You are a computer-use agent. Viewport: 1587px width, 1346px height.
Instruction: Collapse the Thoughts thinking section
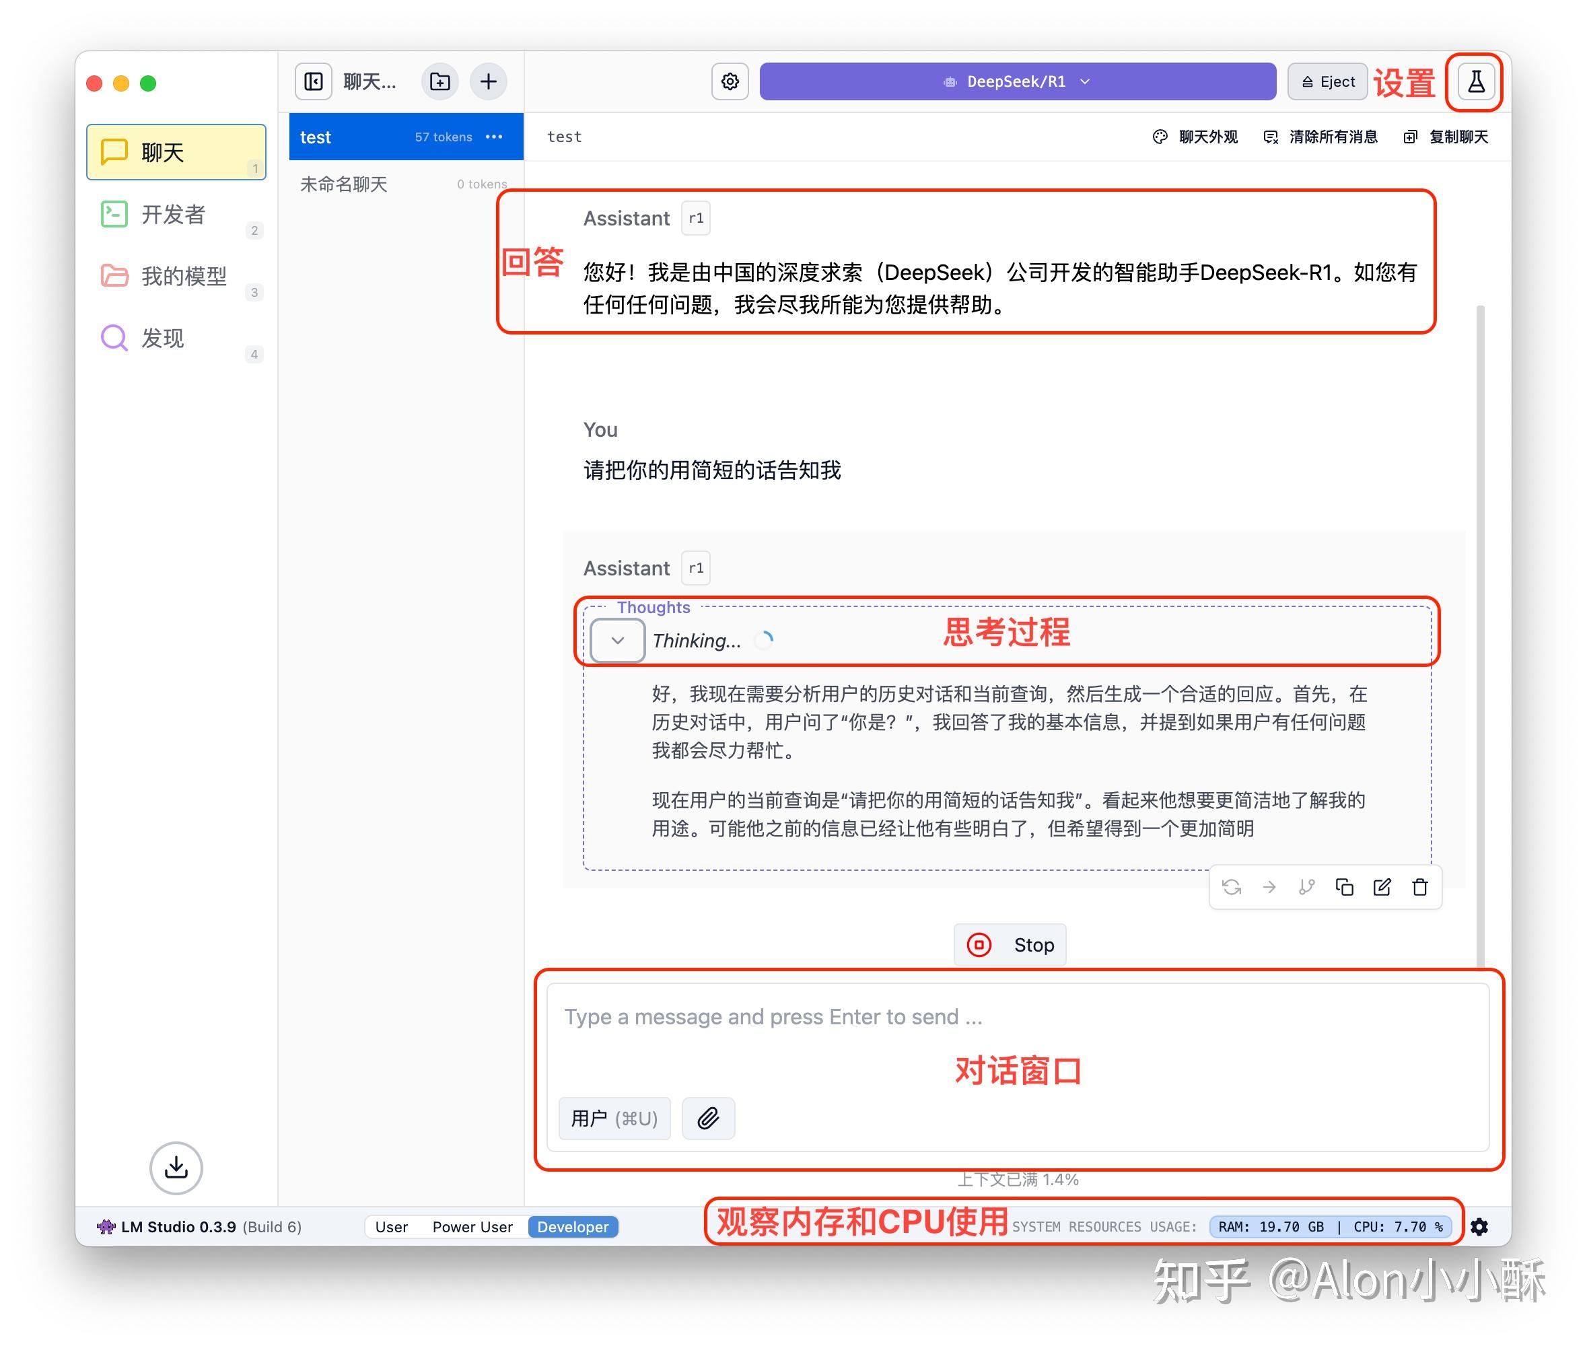click(x=617, y=640)
